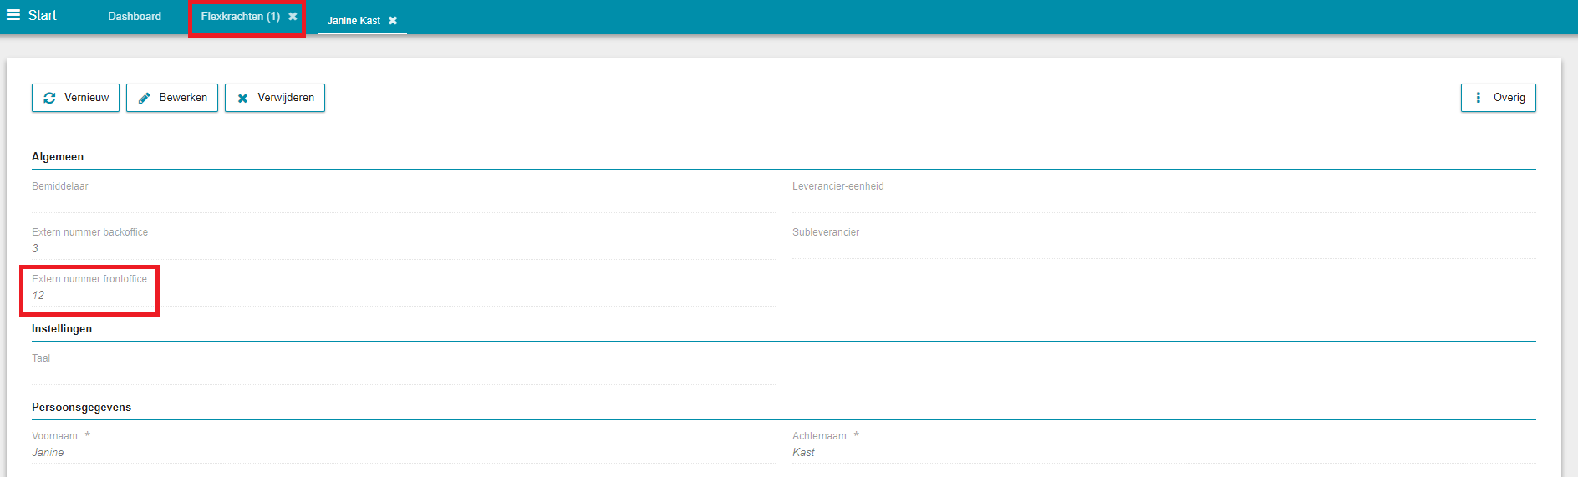1578x477 pixels.
Task: Click the Bewerken button label
Action: coord(183,98)
